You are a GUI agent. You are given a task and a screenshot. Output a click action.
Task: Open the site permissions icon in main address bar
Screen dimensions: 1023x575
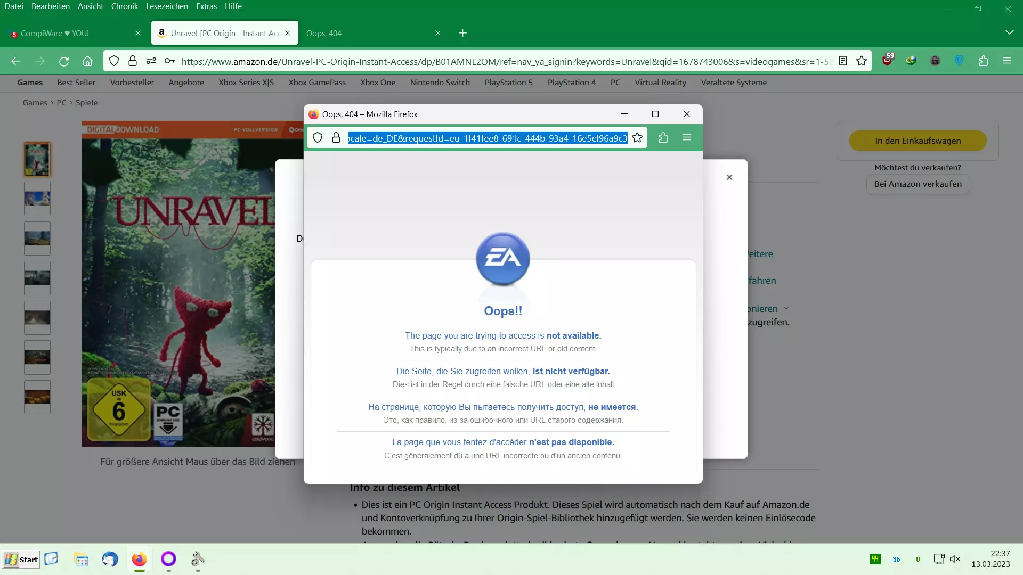151,61
